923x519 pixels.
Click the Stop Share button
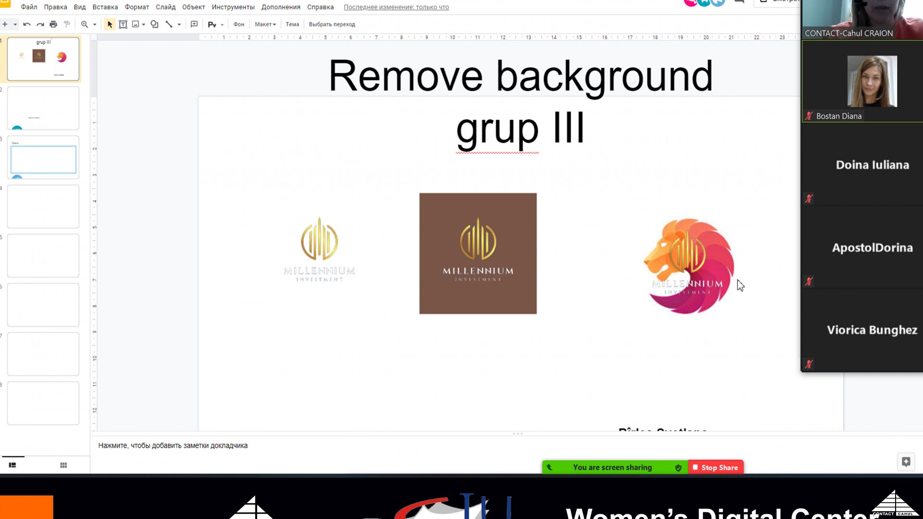tap(715, 468)
